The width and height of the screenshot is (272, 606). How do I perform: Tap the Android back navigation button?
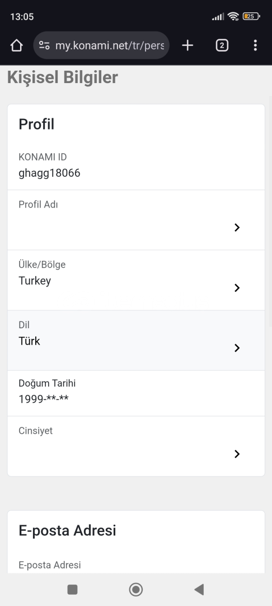point(199,589)
